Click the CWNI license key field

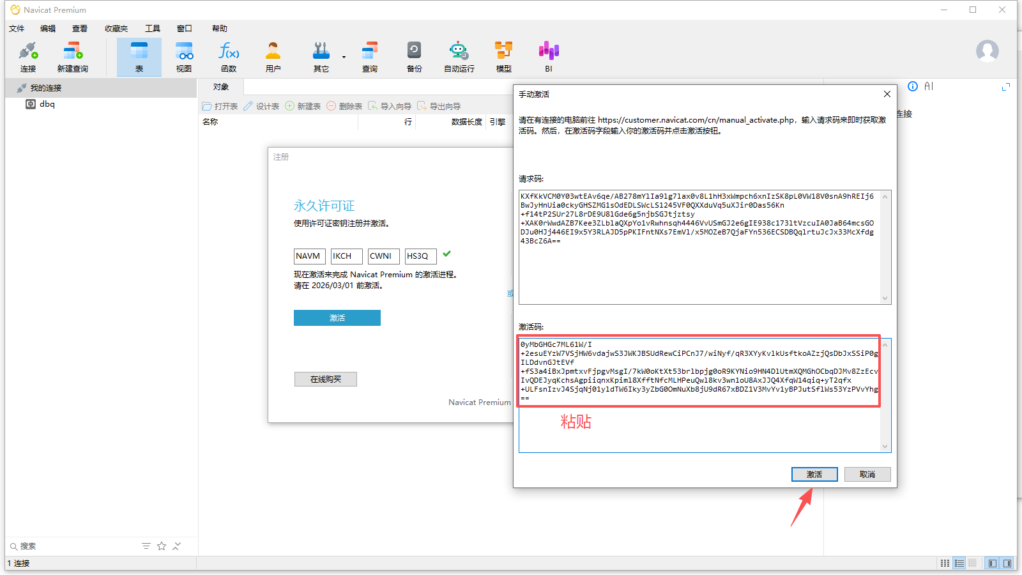(x=384, y=256)
